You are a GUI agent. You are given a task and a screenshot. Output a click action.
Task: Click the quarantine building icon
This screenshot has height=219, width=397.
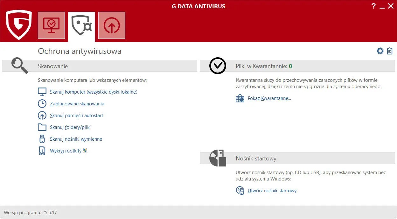[x=240, y=98]
